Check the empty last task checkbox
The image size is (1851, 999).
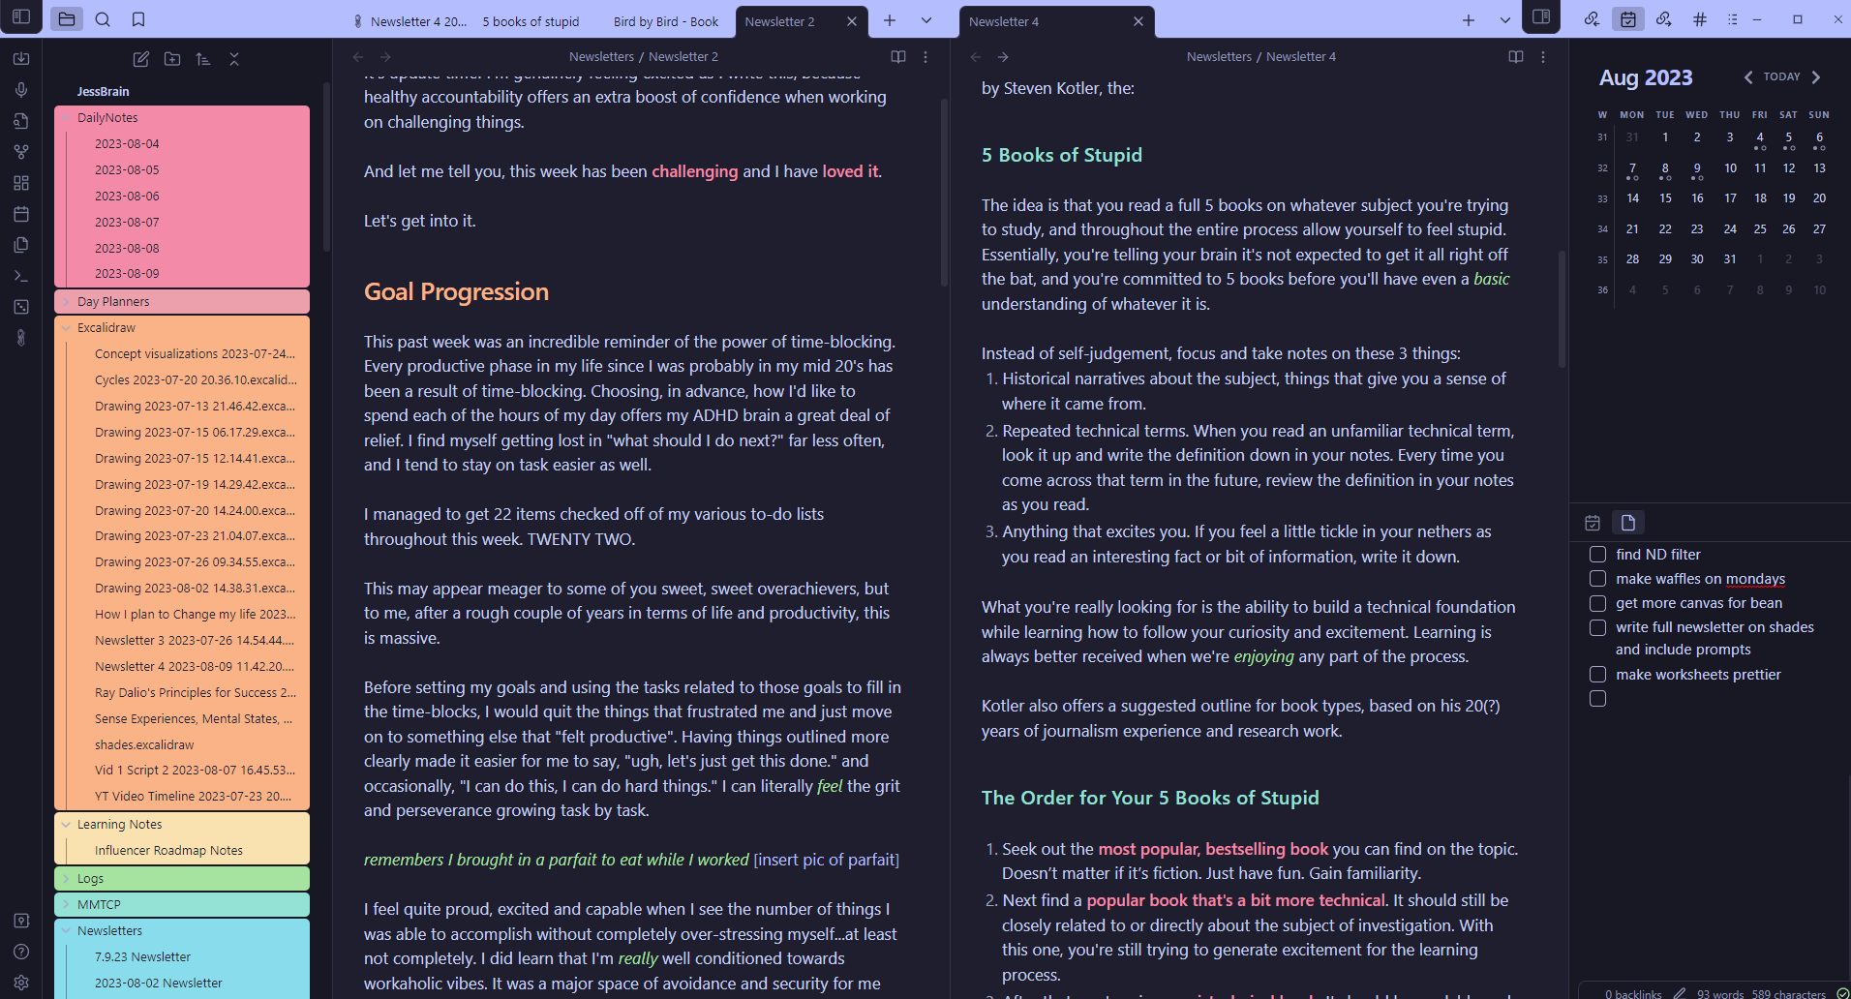1597,699
